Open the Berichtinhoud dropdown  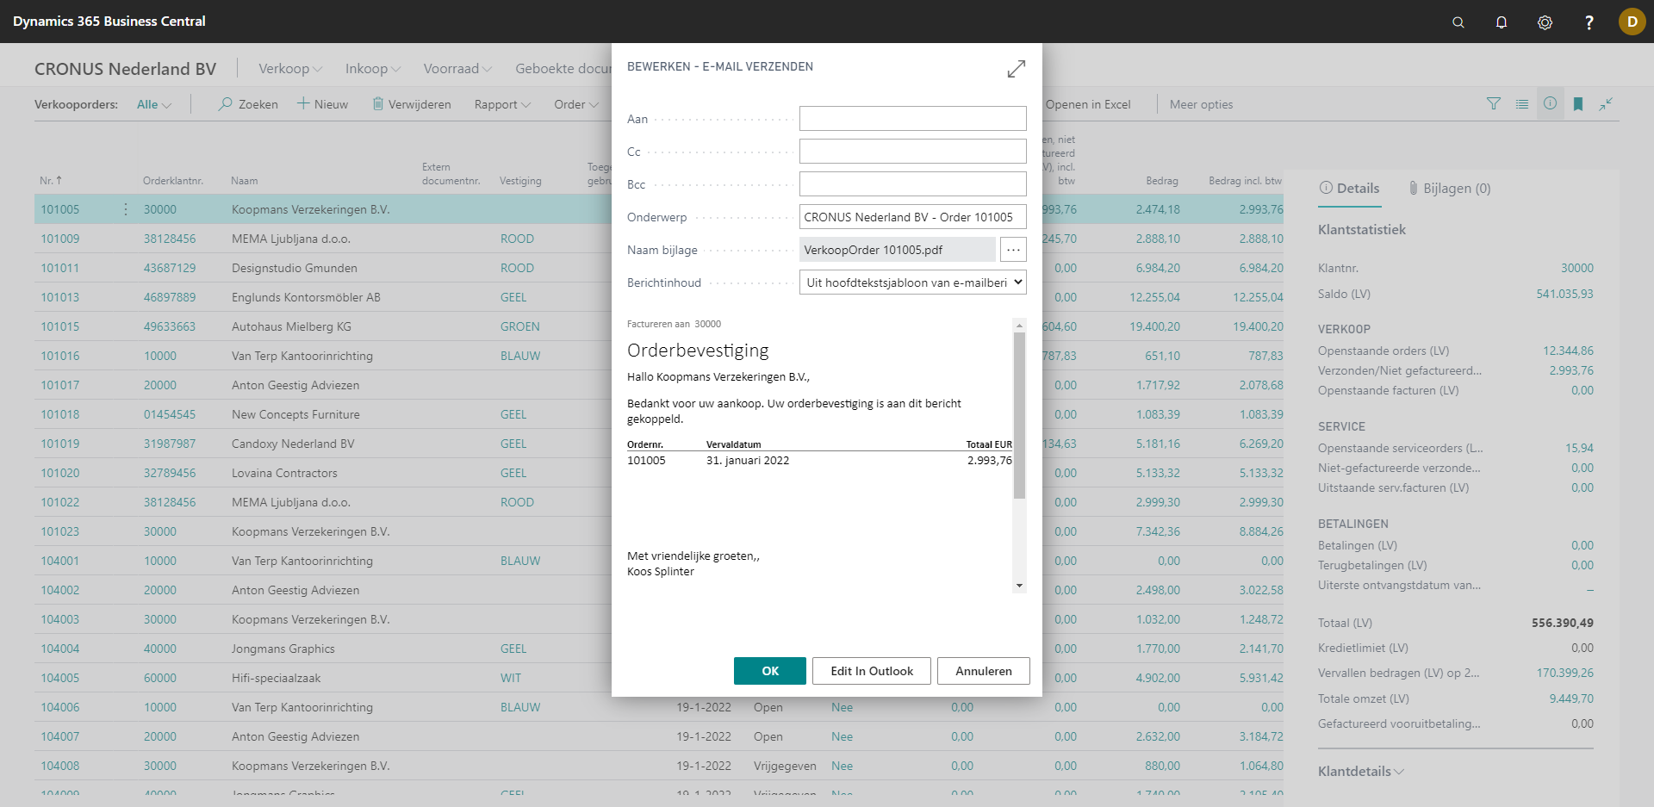[912, 282]
